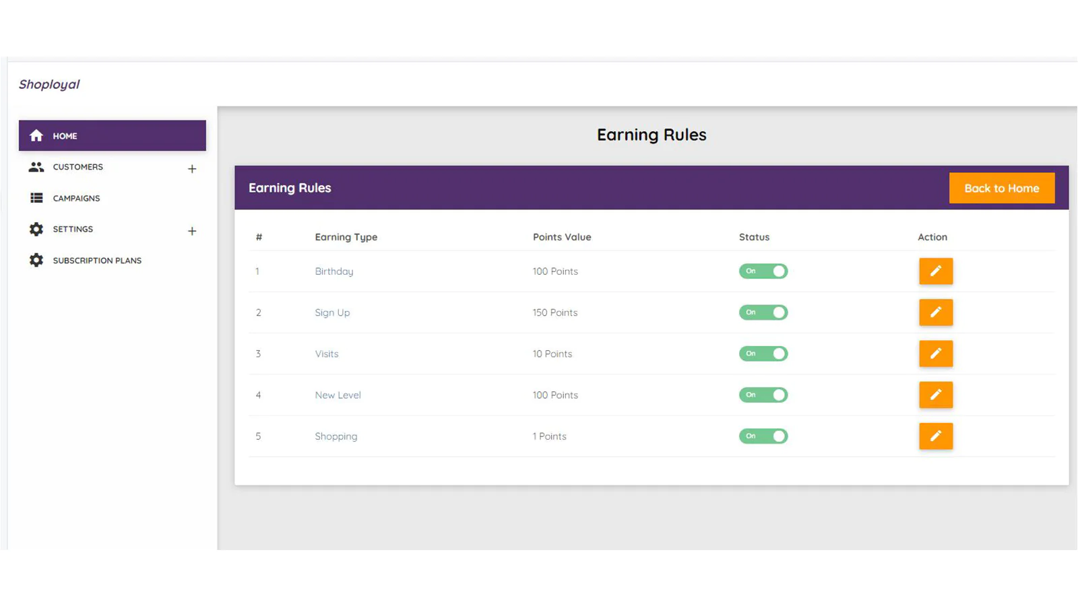
Task: Expand the Settings submenu plus
Action: [x=192, y=231]
